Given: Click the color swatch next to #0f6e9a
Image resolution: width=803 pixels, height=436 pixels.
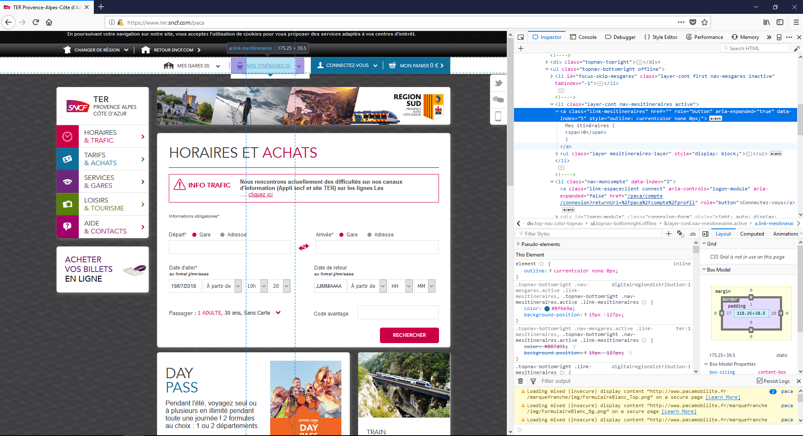Looking at the screenshot, I should pyautogui.click(x=547, y=308).
